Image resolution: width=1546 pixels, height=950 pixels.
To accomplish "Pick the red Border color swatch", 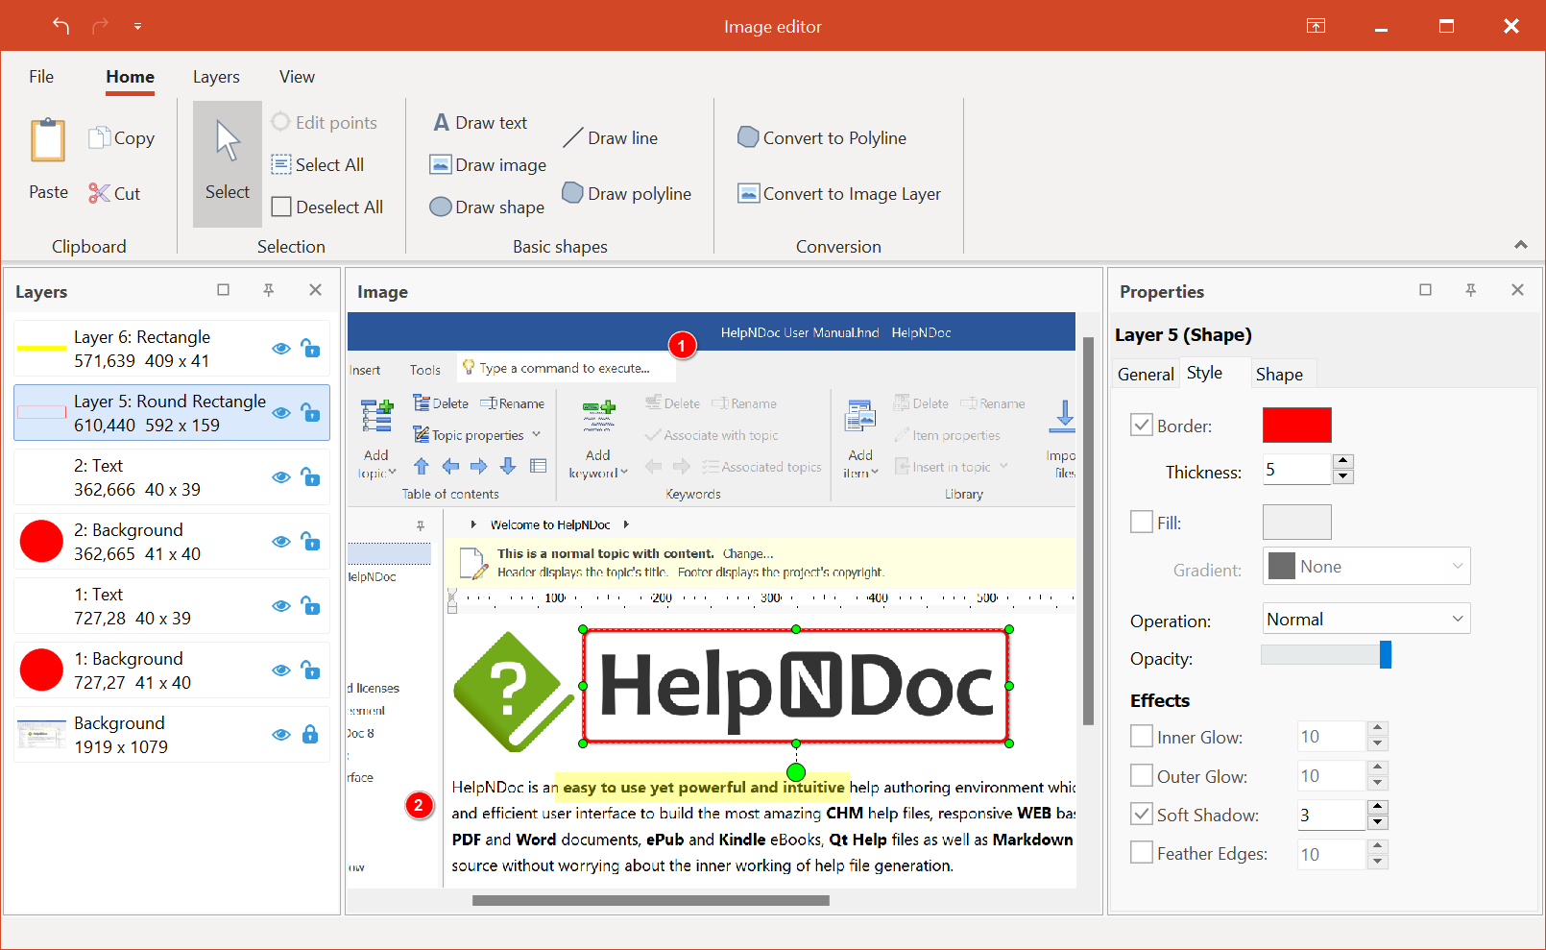I will [1296, 425].
